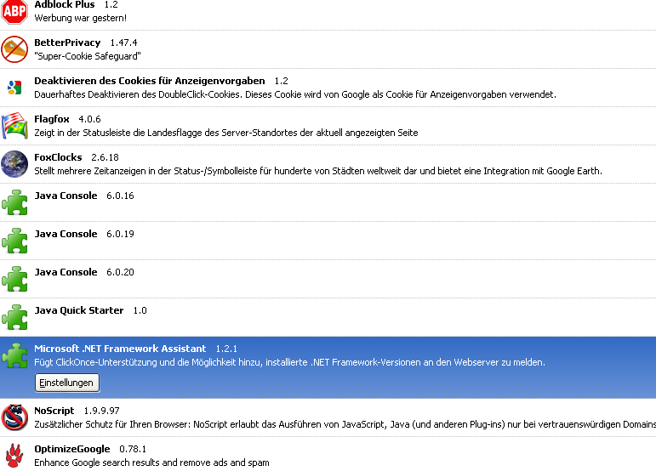Select the Adblock Plus extension name

pyautogui.click(x=65, y=4)
